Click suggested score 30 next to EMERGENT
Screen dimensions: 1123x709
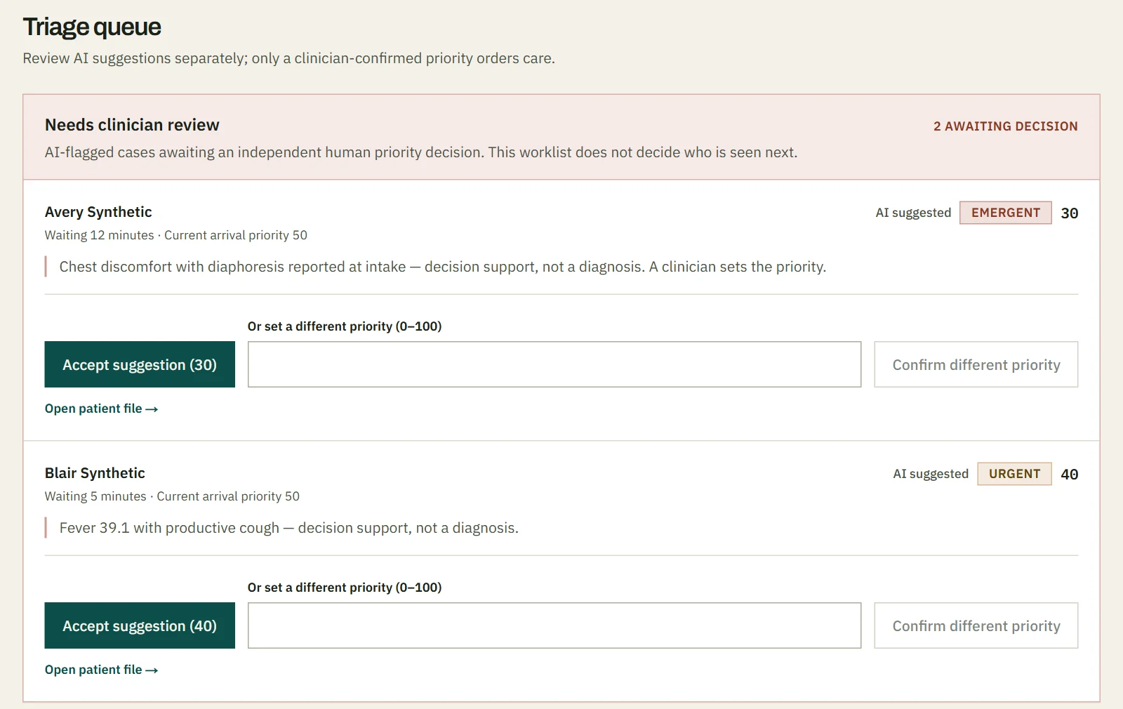point(1069,213)
